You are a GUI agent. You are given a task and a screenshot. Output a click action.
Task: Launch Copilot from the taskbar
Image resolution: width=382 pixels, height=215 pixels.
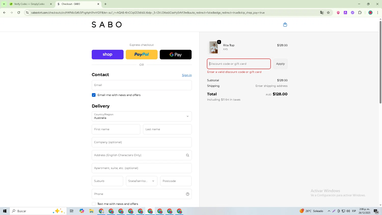pyautogui.click(x=82, y=211)
